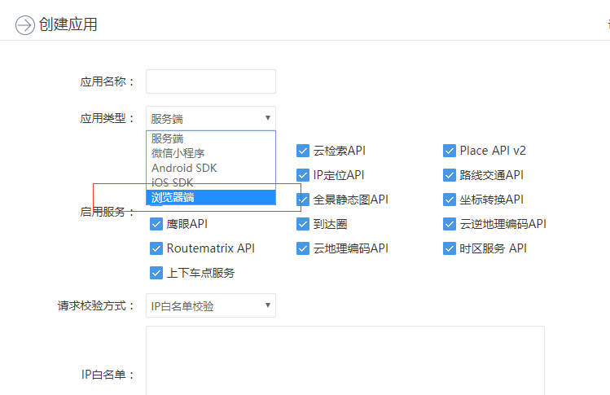
Task: Choose 服务端 in the dropdown list
Action: point(211,138)
